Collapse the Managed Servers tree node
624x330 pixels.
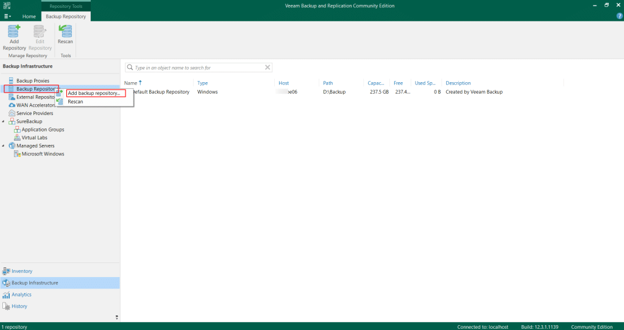pos(4,146)
